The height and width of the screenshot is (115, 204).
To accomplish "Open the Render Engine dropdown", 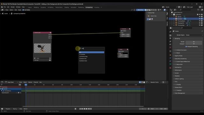I will [194, 35].
